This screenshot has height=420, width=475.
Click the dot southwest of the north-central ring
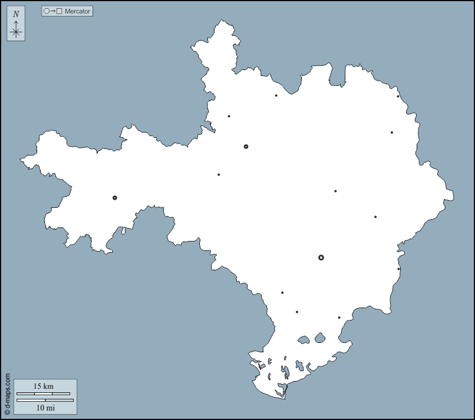tap(219, 174)
